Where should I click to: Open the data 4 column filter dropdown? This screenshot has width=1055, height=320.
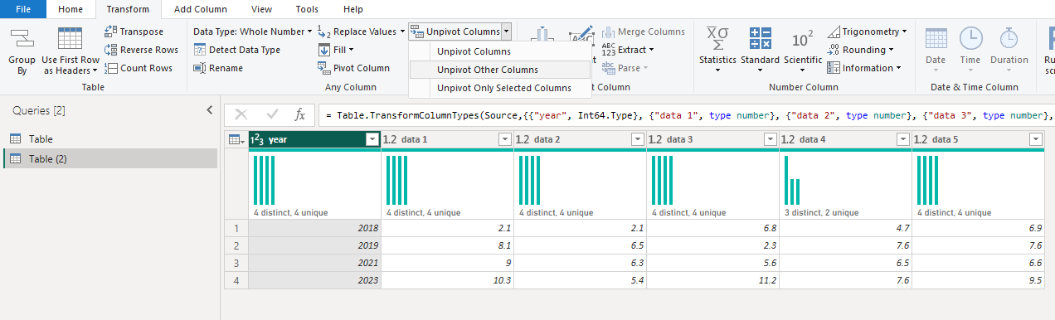click(902, 140)
